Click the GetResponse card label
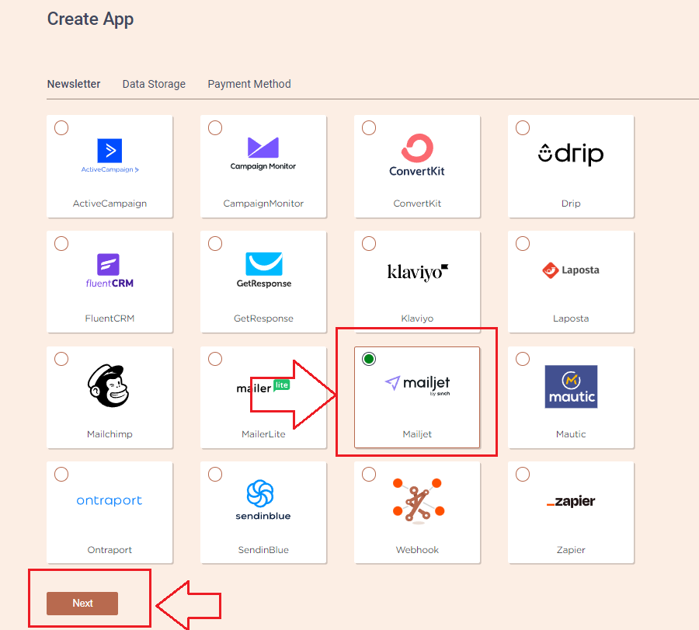Viewport: 699px width, 630px height. tap(263, 318)
